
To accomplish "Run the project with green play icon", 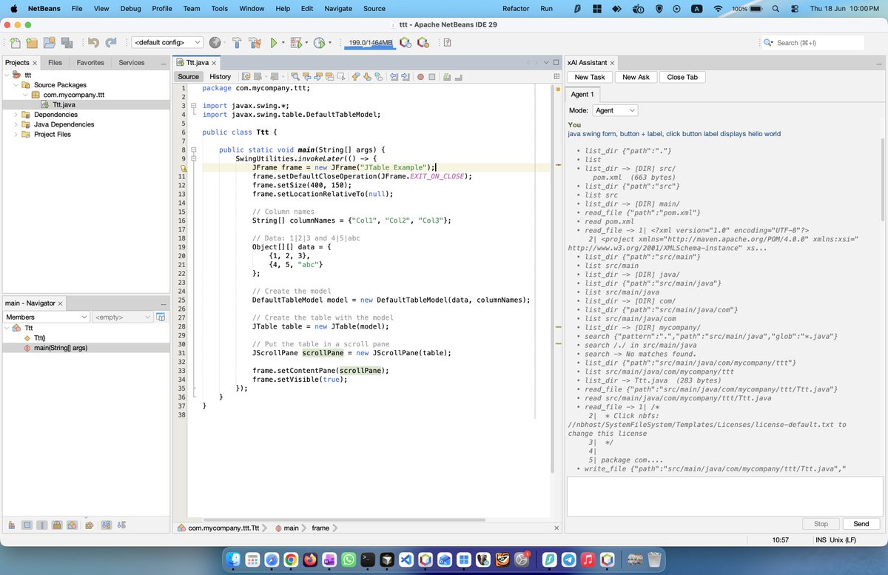I will point(273,43).
